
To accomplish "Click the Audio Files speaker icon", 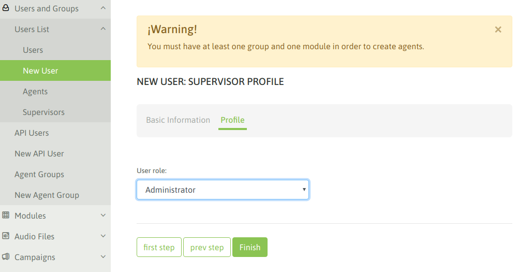I will tap(6, 236).
